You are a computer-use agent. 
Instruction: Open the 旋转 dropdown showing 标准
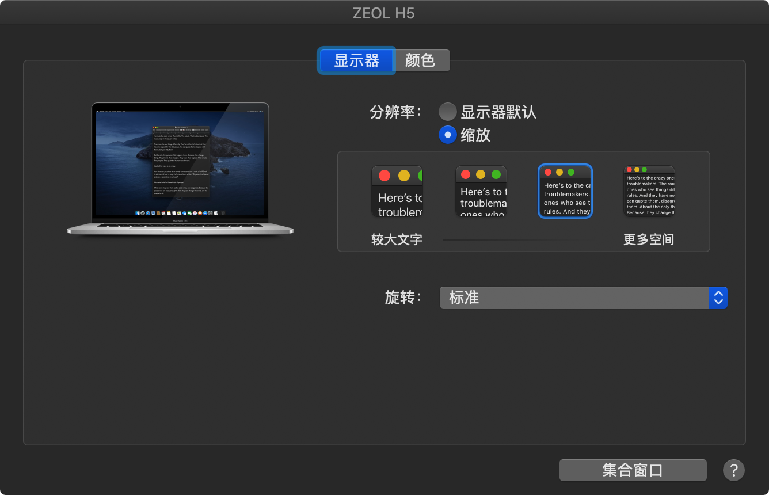click(576, 298)
